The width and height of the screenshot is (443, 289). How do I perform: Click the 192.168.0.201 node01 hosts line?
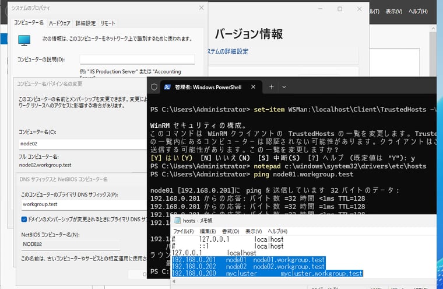coord(249,260)
